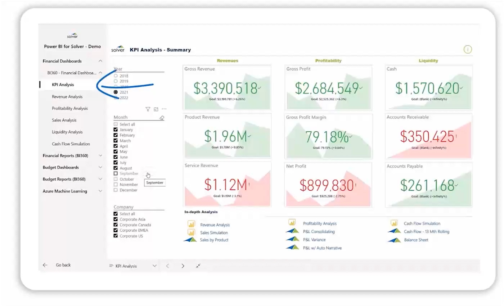The height and width of the screenshot is (308, 504).
Task: Click the P&L Variance Solver icon
Action: coord(292,239)
